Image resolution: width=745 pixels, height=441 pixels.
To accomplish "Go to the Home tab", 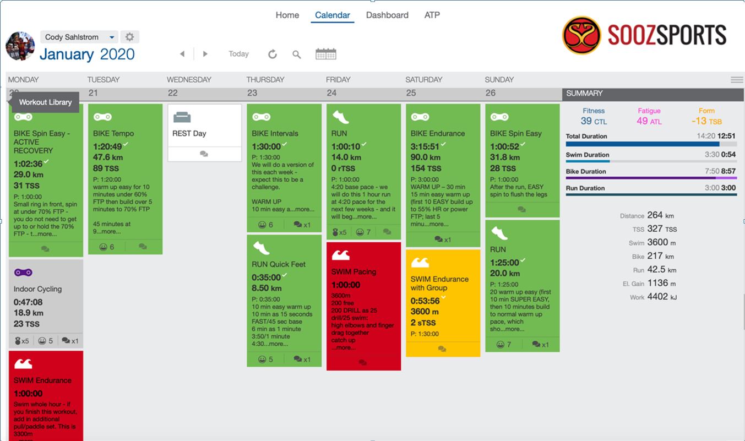I will (287, 15).
